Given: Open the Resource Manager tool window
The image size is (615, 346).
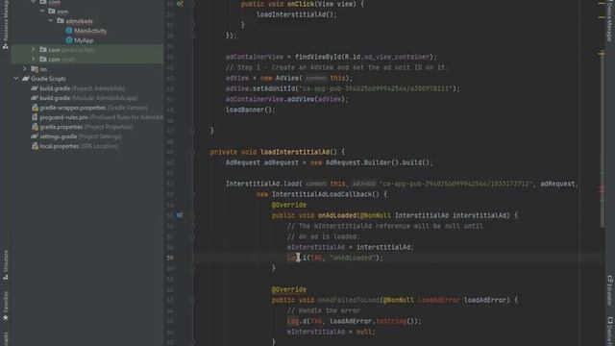Looking at the screenshot, I should (x=6, y=25).
